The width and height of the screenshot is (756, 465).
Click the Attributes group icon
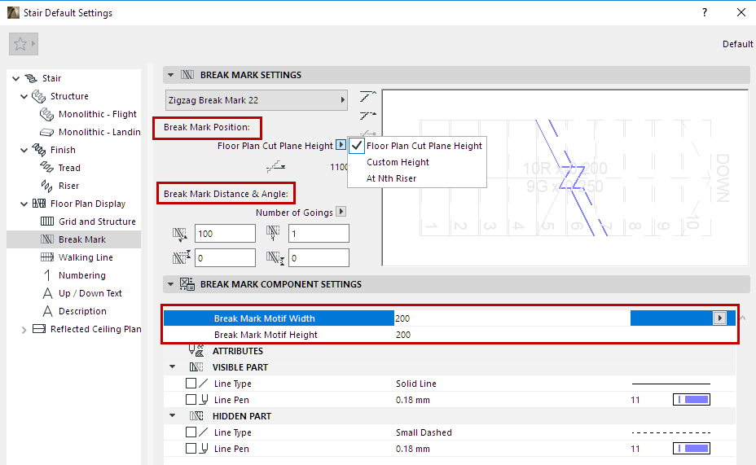196,351
